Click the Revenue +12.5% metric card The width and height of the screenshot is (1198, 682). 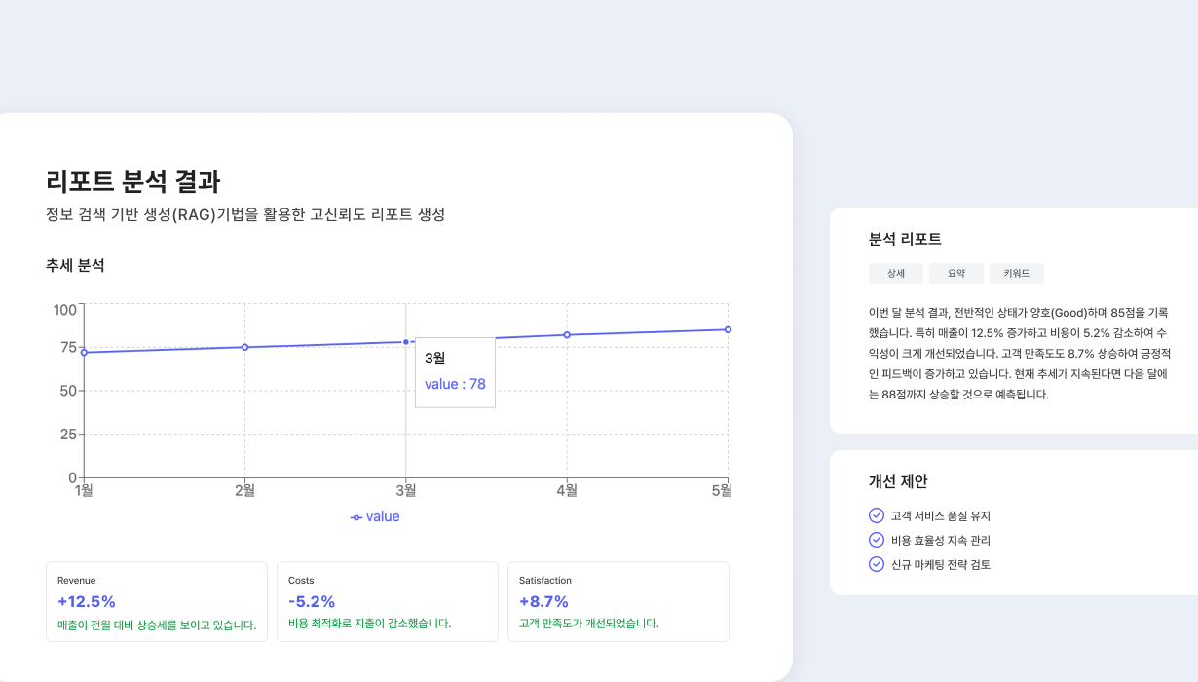point(156,601)
